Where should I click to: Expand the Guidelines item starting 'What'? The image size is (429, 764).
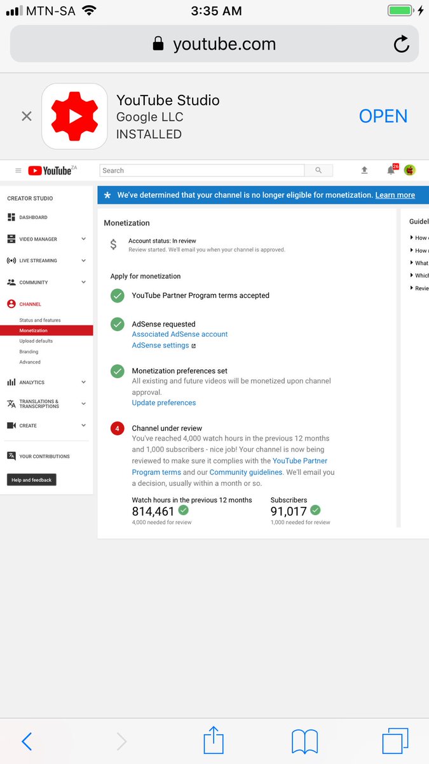[419, 263]
